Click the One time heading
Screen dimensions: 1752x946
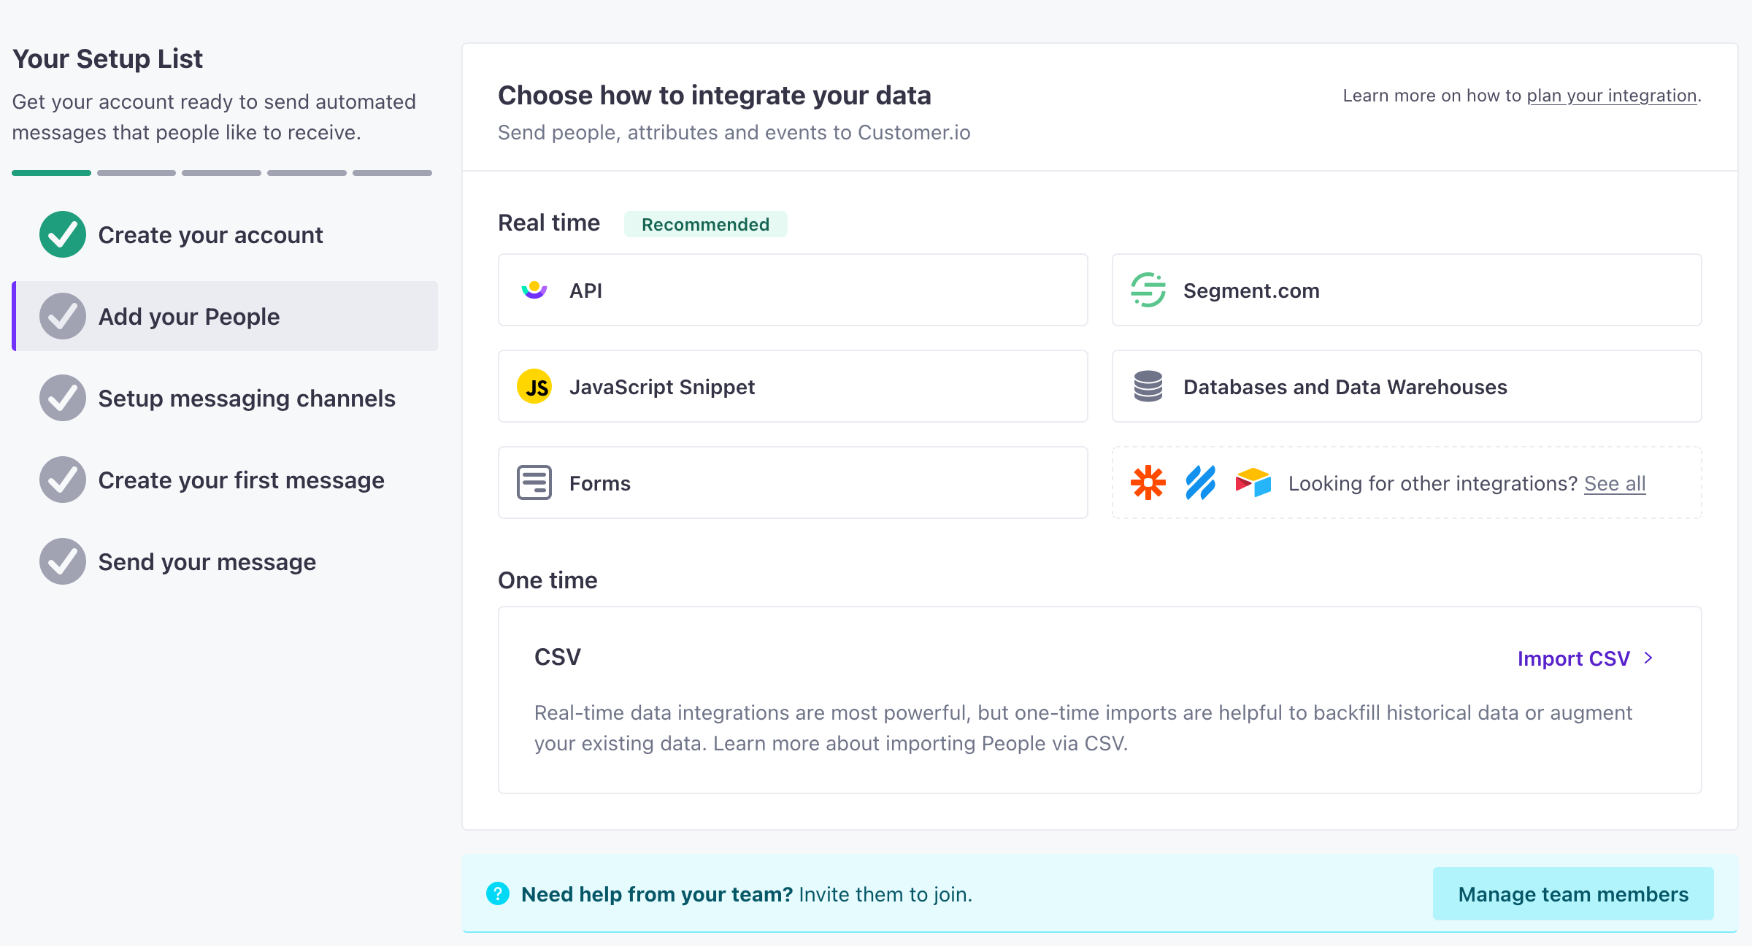click(x=547, y=580)
